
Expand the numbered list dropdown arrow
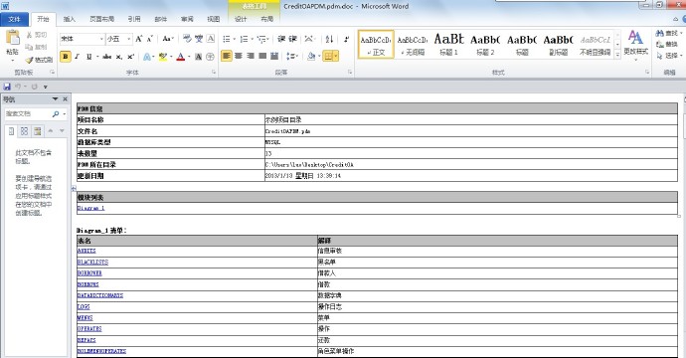click(x=253, y=39)
